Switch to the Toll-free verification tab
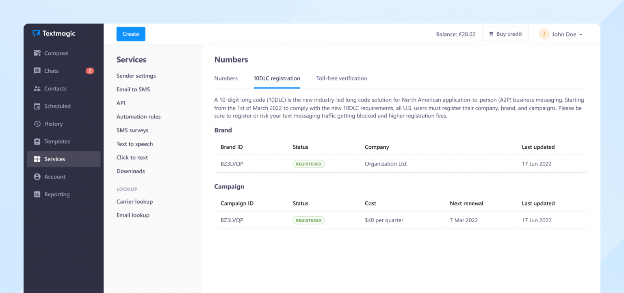Viewport: 624px width, 293px height. pyautogui.click(x=341, y=78)
